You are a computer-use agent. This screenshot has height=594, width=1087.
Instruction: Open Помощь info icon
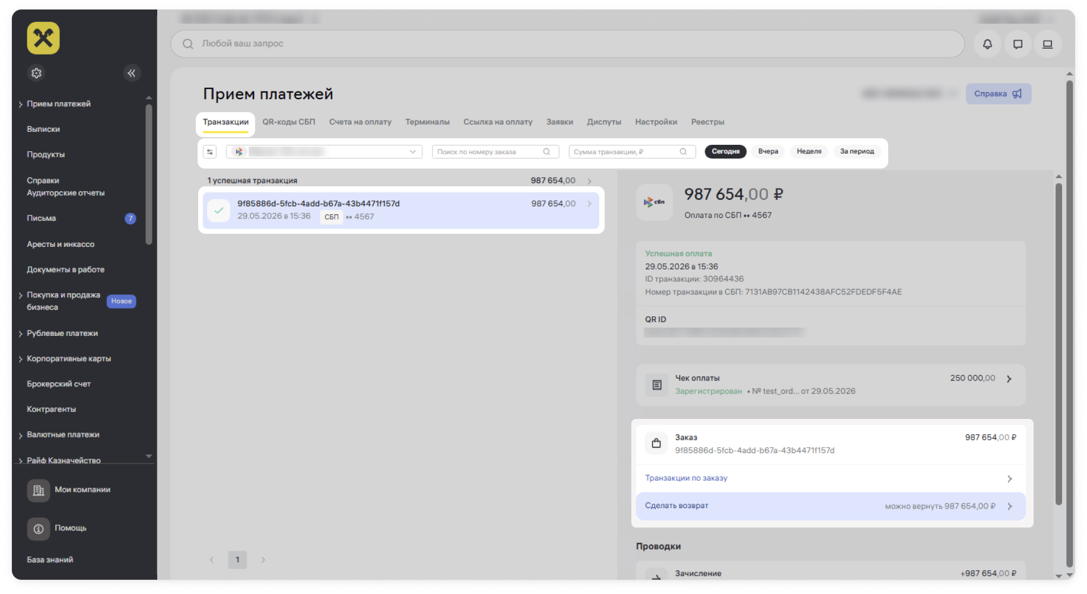[x=39, y=529]
